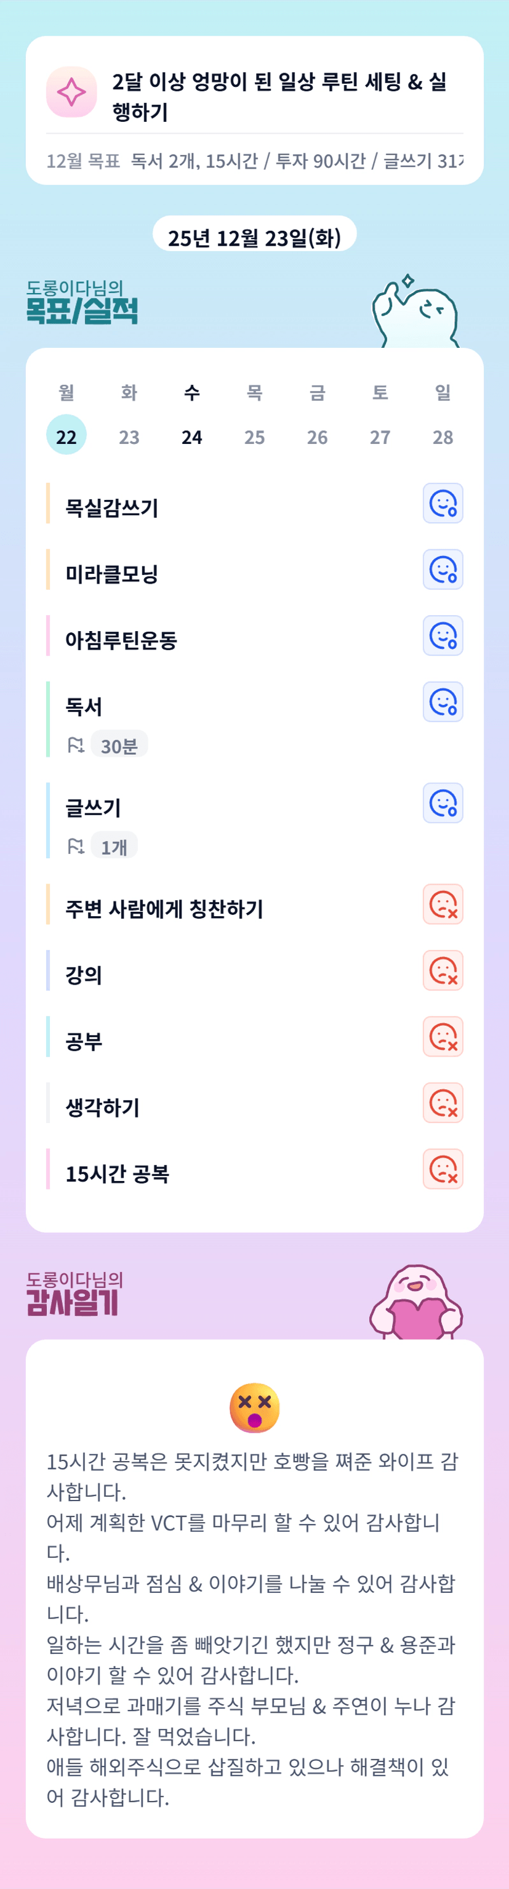This screenshot has width=509, height=1889.
Task: Click the 주변 사람에게 칭찬하기 sad face icon
Action: pos(443,903)
